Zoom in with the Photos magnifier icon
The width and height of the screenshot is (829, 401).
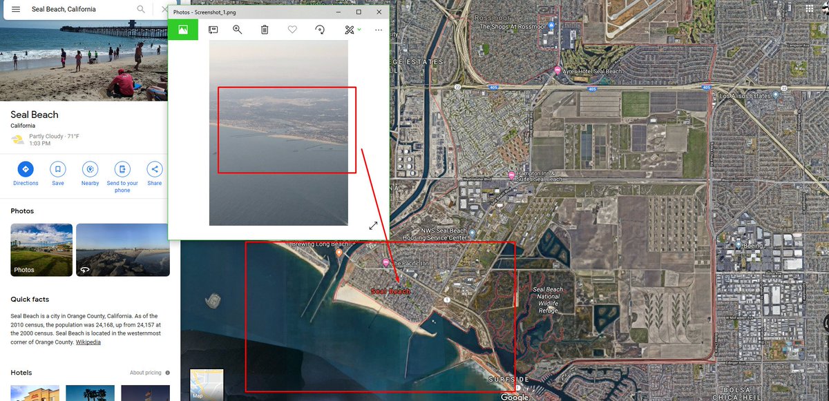tap(237, 30)
